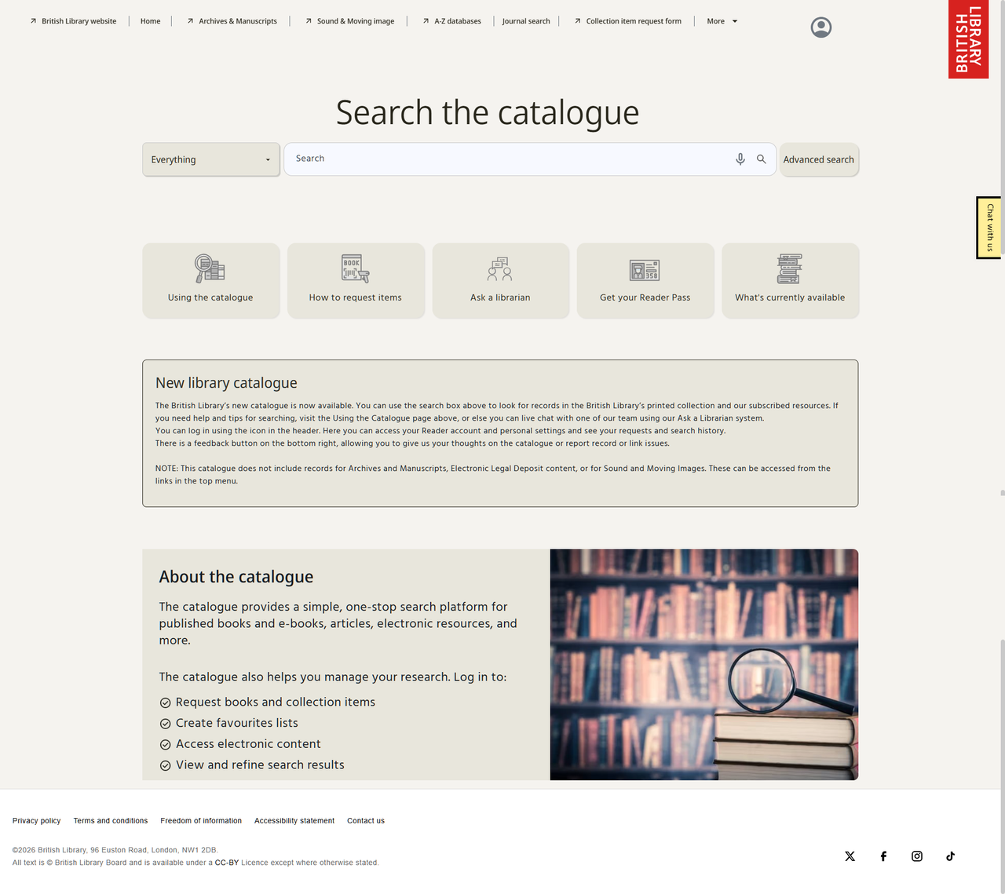Open the Using the catalogue card label
This screenshot has width=1005, height=894.
210,297
